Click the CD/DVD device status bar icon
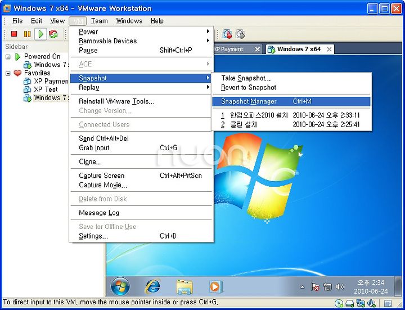405x310 pixels. click(339, 303)
